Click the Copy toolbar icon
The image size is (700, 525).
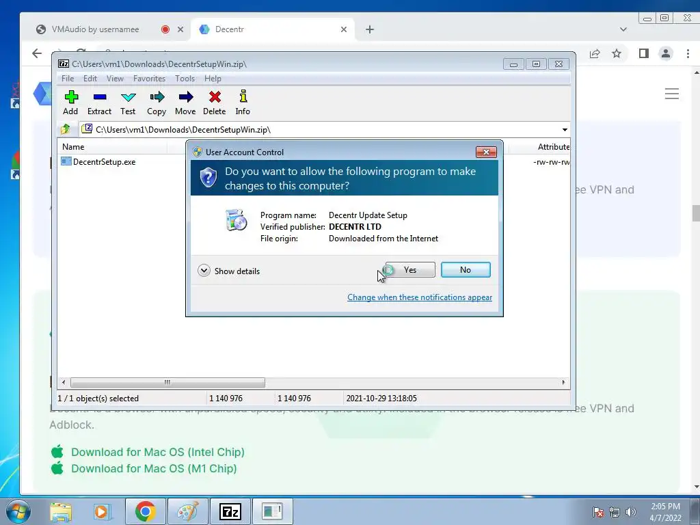pyautogui.click(x=157, y=103)
